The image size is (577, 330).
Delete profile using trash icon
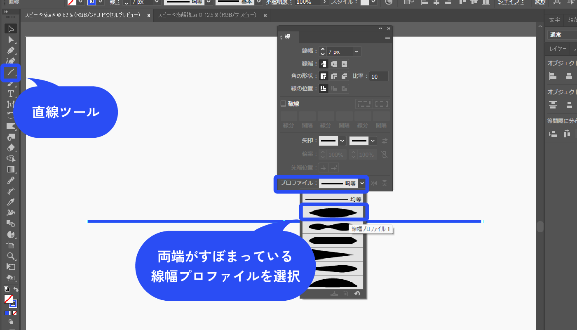coord(346,294)
